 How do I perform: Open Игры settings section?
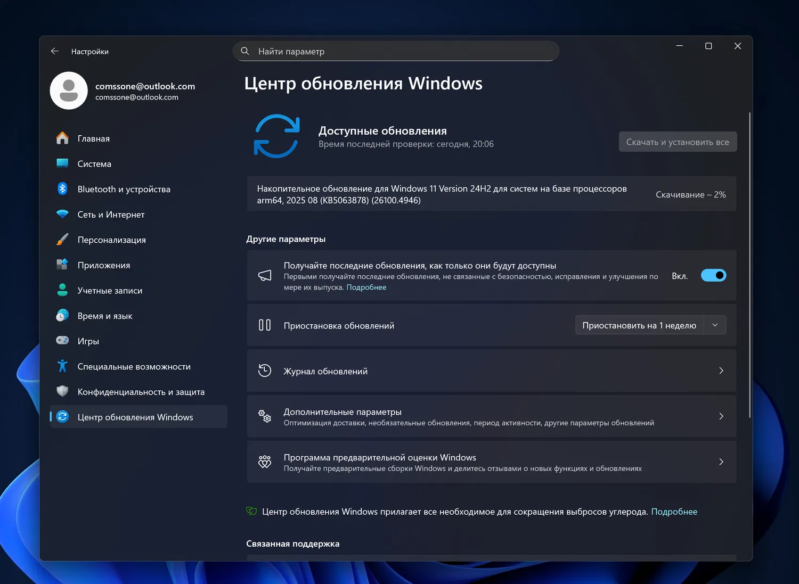(x=138, y=341)
